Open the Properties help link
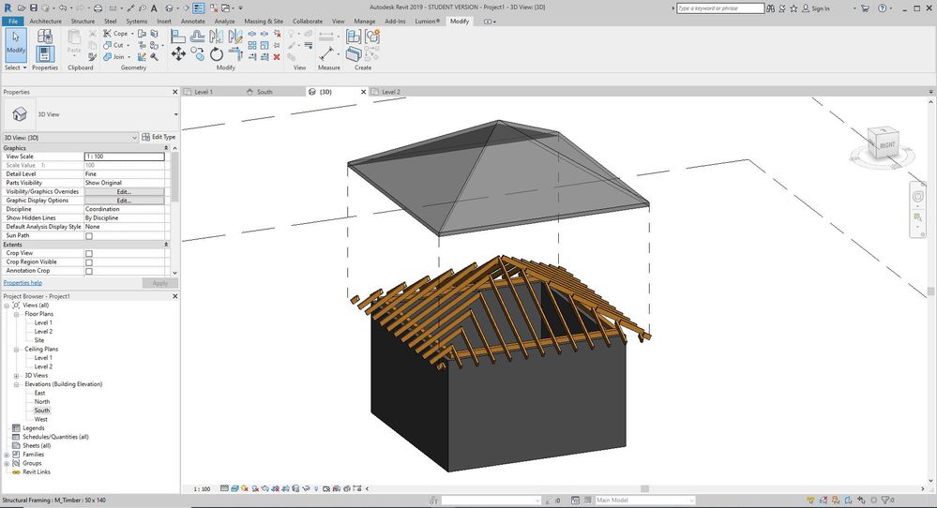 click(x=23, y=283)
